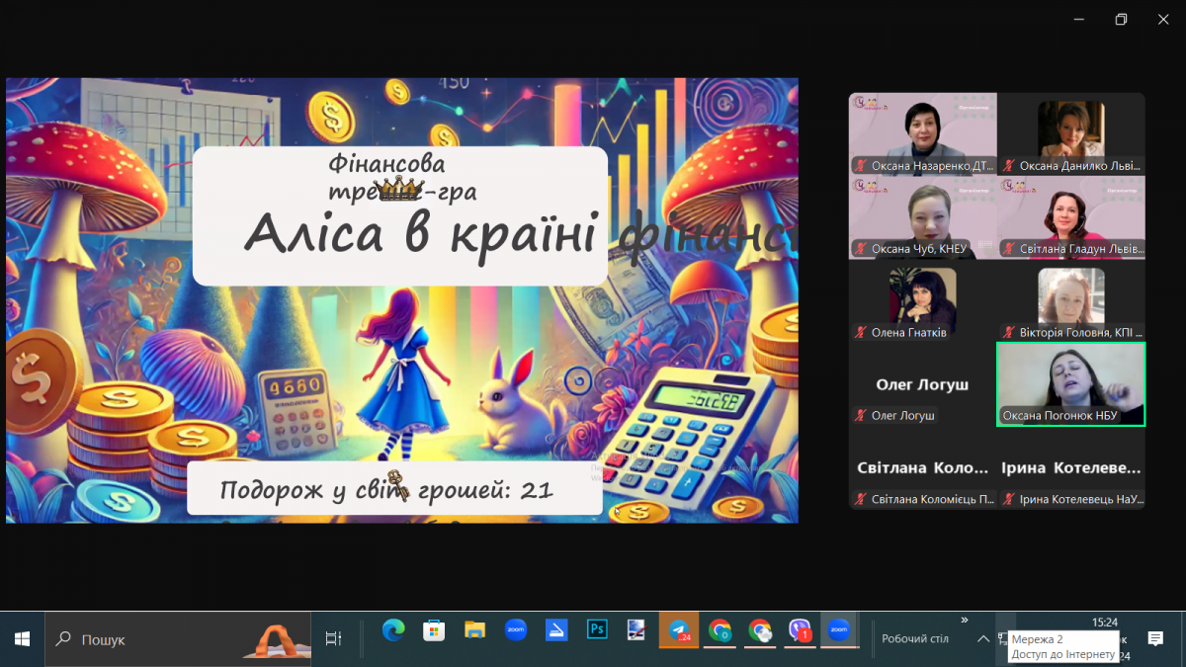Open Viber from the taskbar
1186x667 pixels.
(800, 630)
